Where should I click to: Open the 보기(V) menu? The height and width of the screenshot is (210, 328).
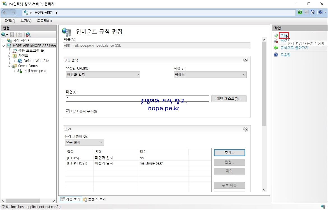pyautogui.click(x=26, y=21)
